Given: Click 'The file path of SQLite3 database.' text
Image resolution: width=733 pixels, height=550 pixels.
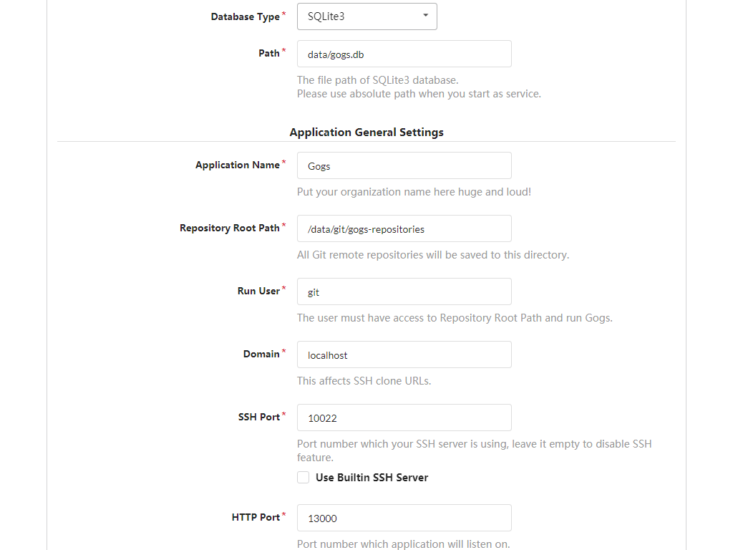Looking at the screenshot, I should tap(378, 80).
